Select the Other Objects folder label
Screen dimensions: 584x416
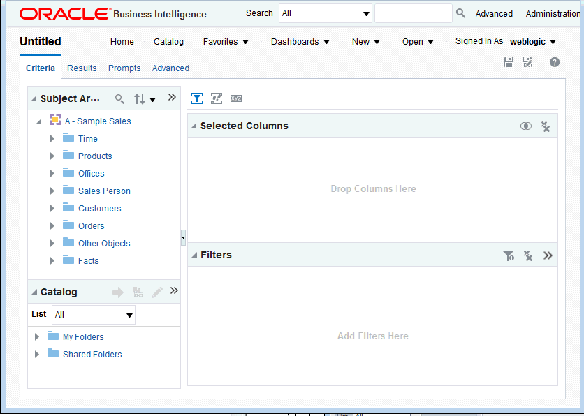pos(104,244)
